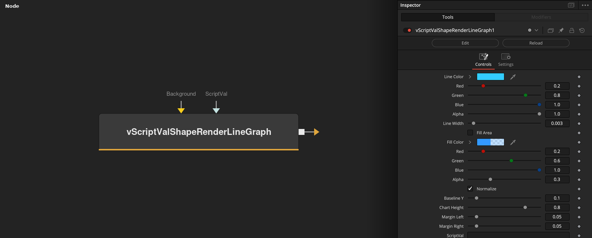The height and width of the screenshot is (238, 592).
Task: Toggle the node enable red switch
Action: [407, 30]
